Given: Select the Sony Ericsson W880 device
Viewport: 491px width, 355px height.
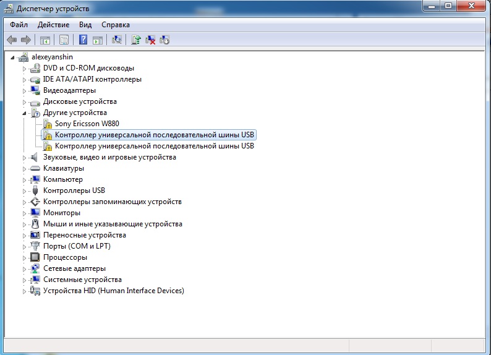Looking at the screenshot, I should click(87, 124).
